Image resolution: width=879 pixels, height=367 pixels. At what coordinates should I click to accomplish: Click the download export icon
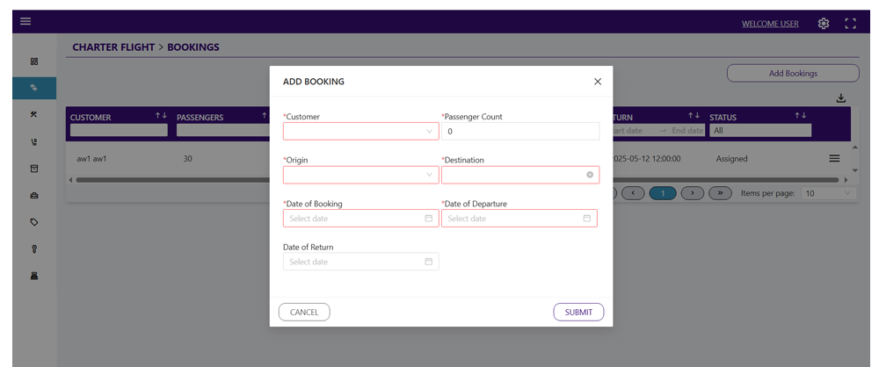coord(840,98)
